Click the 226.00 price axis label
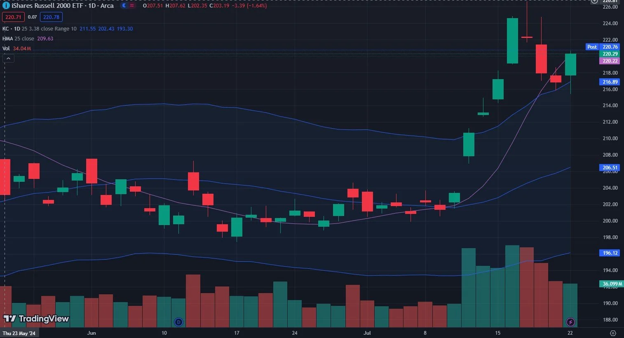This screenshot has height=338, width=624. (610, 7)
